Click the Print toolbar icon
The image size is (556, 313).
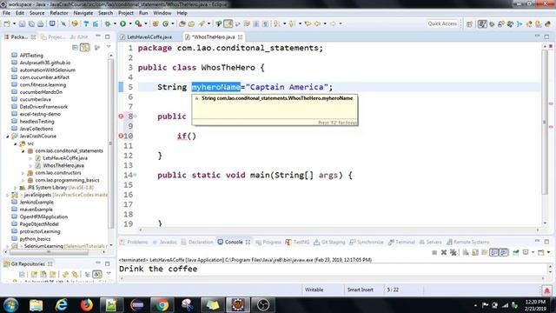pos(41,23)
